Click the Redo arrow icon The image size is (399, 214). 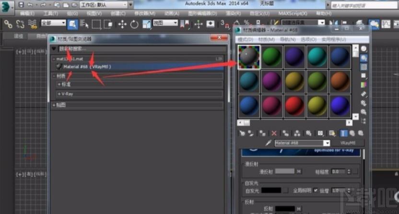[x=43, y=5]
